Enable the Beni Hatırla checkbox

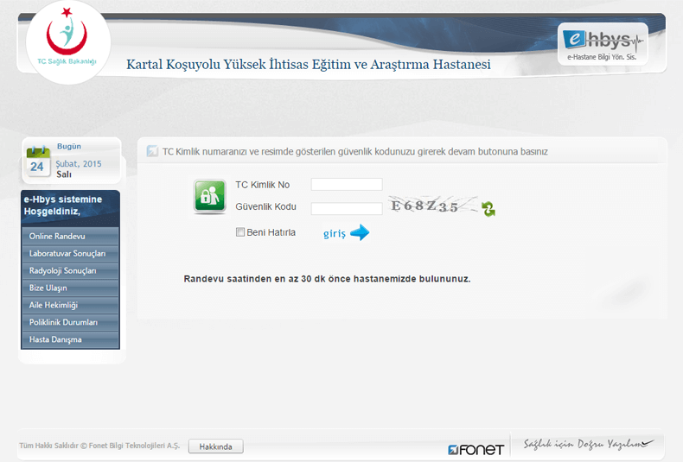click(240, 232)
